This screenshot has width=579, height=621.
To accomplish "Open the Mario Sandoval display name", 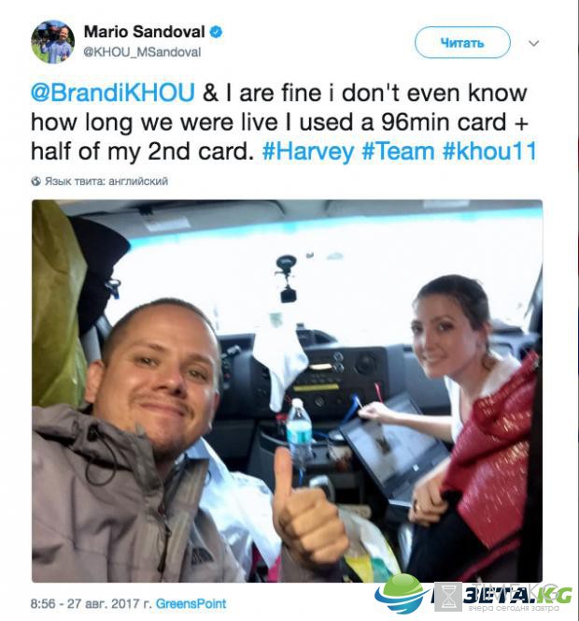I will click(145, 32).
